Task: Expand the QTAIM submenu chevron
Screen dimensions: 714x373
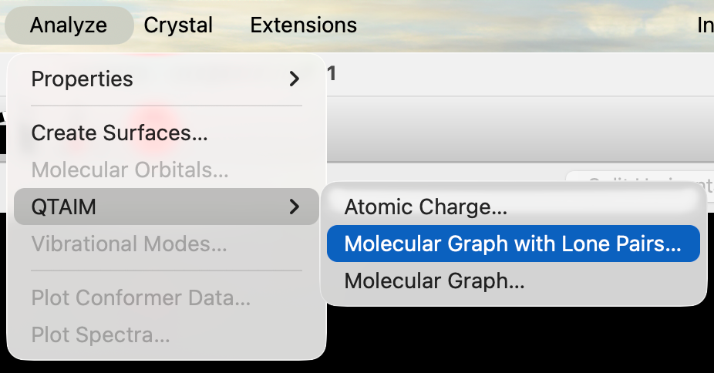Action: (x=294, y=207)
